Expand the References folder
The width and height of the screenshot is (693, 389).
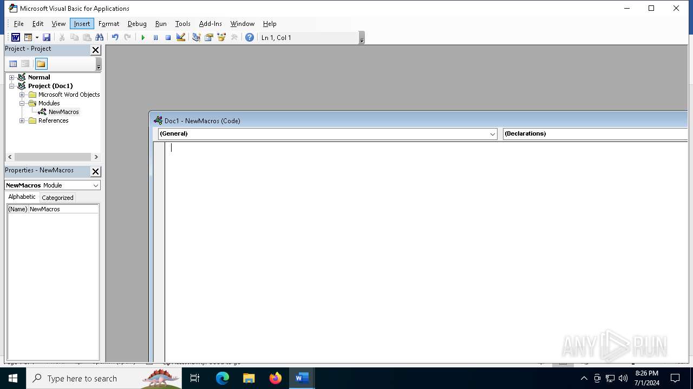(x=22, y=120)
